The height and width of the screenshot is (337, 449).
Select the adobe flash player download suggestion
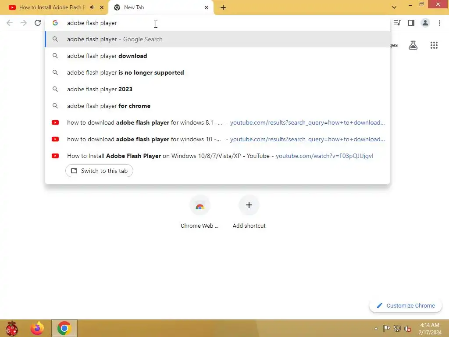point(217,56)
